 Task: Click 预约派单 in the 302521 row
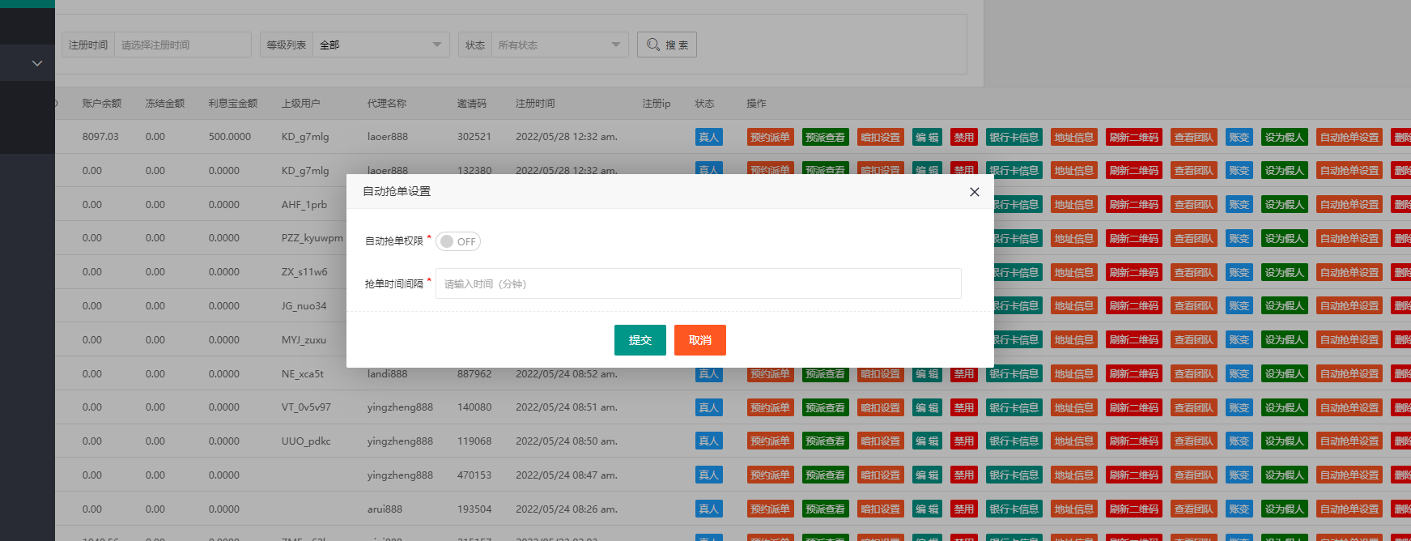[771, 137]
